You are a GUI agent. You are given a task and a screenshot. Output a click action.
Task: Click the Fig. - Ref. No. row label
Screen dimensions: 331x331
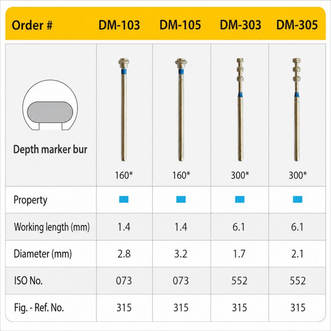[39, 307]
